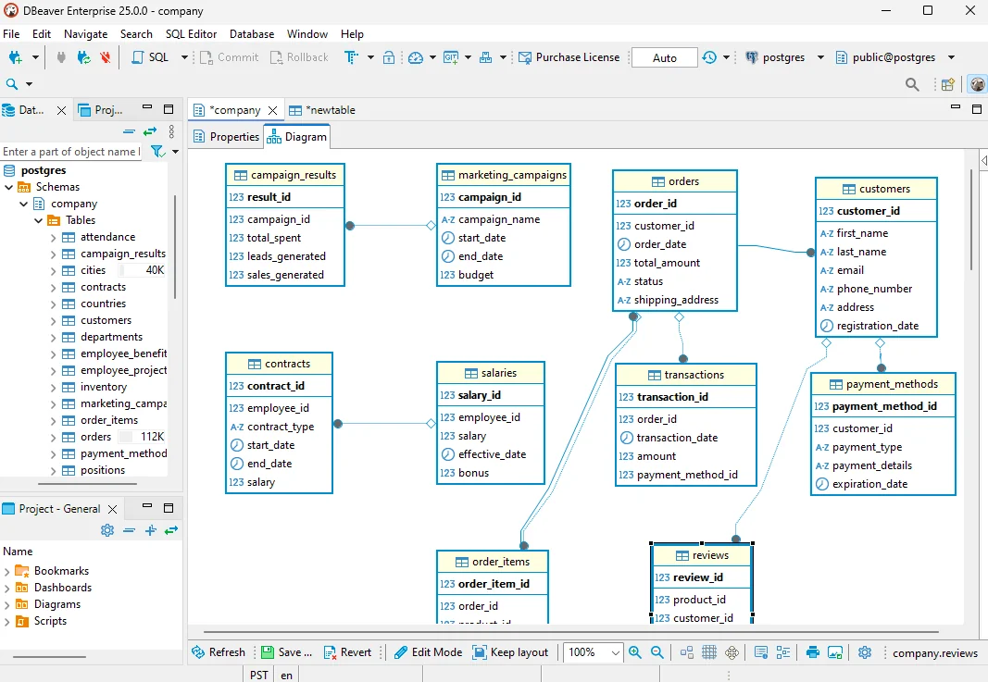
Task: Close the *company editor tab
Action: point(273,110)
